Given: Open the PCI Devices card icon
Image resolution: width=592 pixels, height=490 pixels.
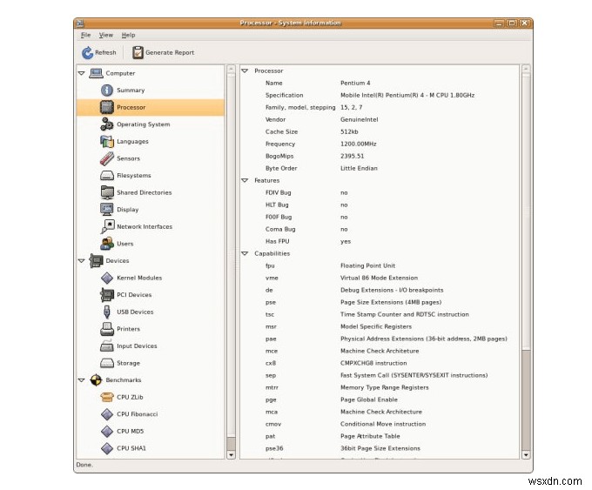Looking at the screenshot, I should coord(107,295).
